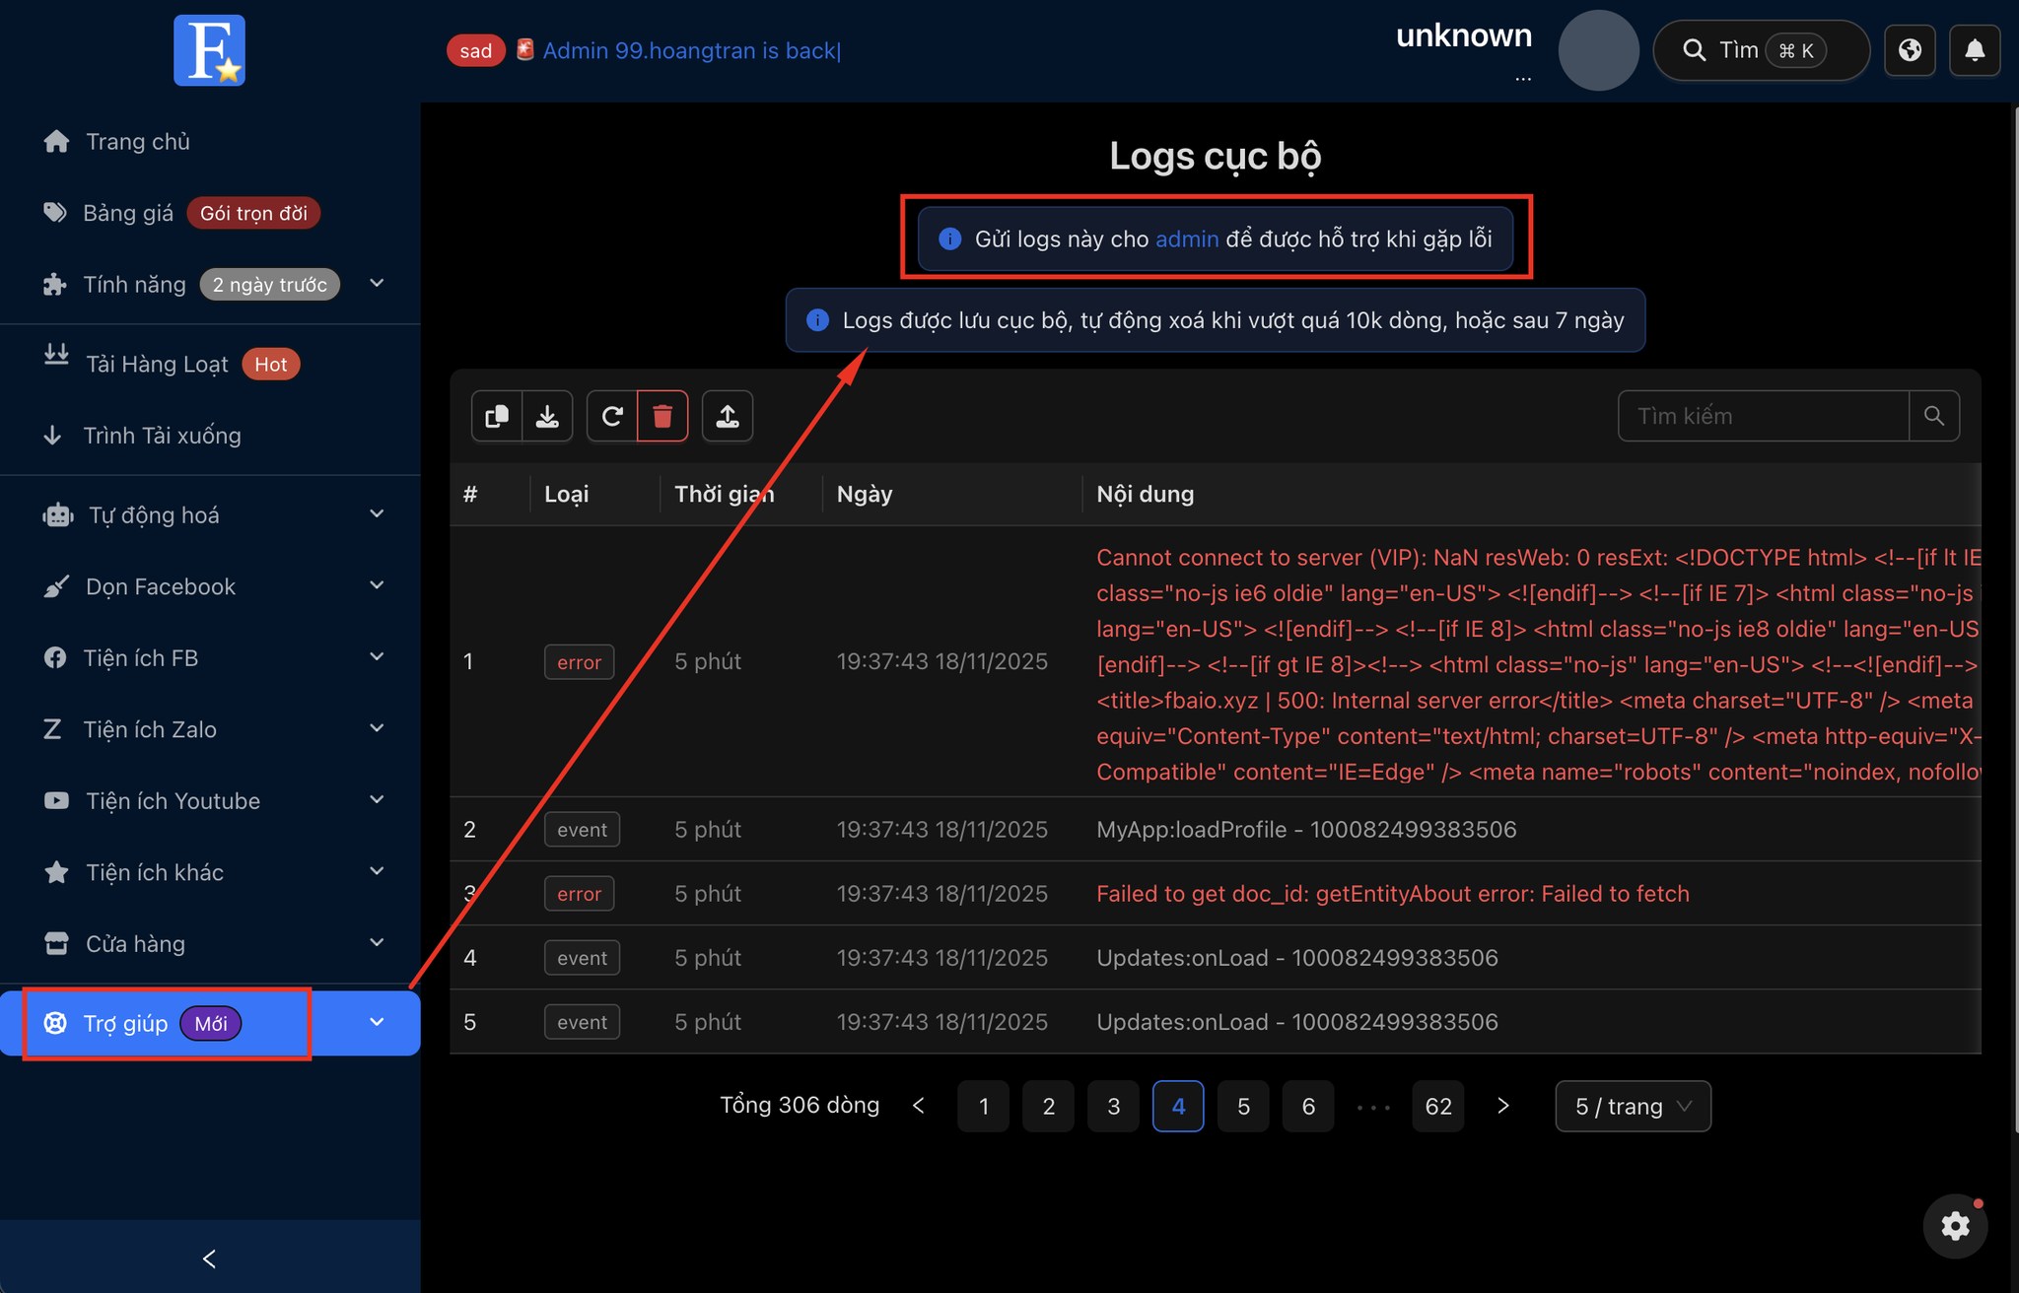Open Tải Hàng Loạt menu item
Viewport: 2019px width, 1293px height.
pyautogui.click(x=210, y=364)
